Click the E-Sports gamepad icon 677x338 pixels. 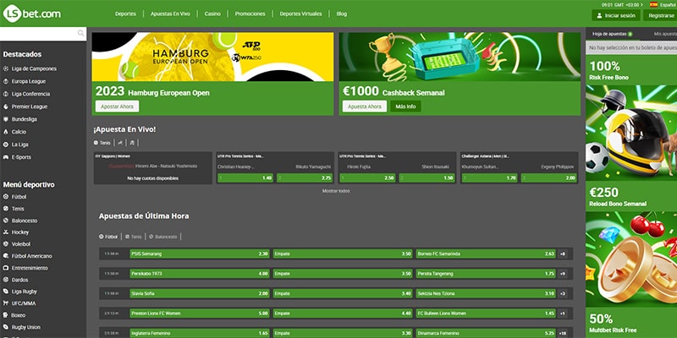pos(6,157)
